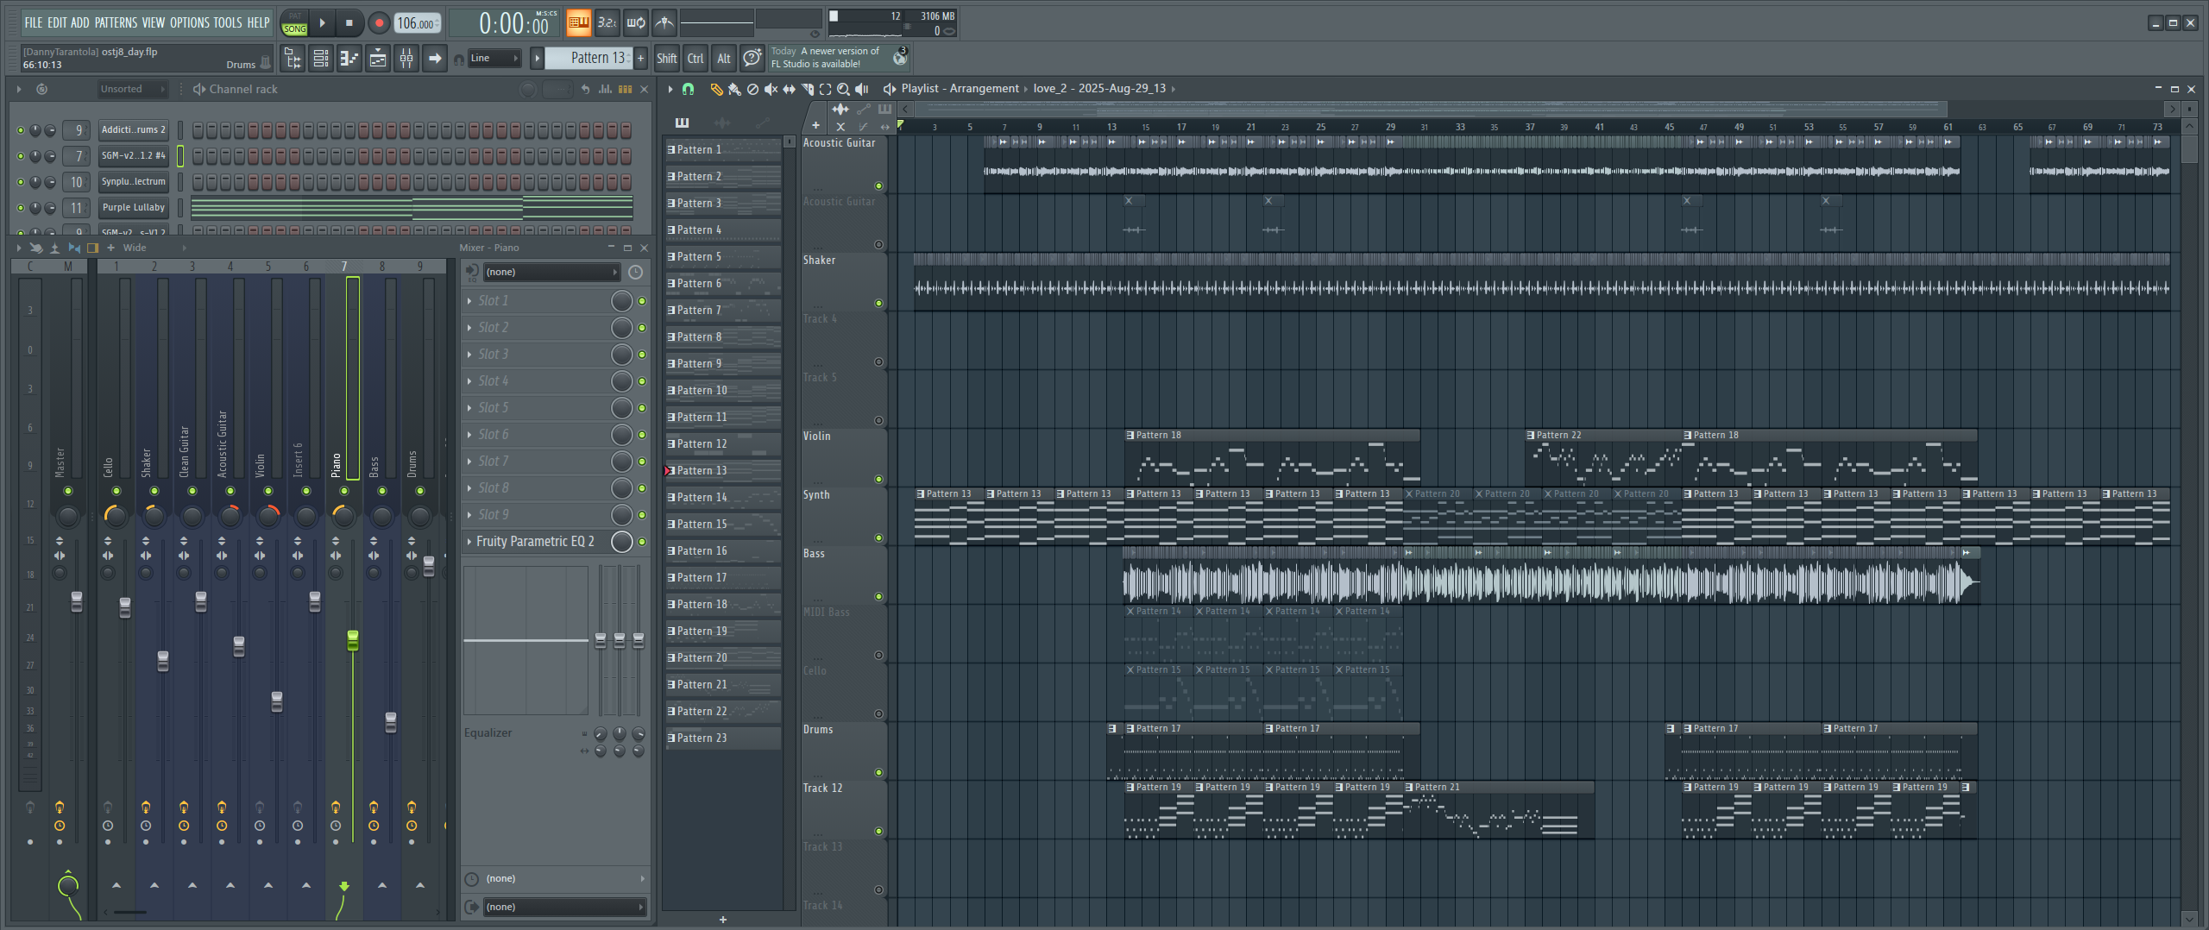The image size is (2209, 930).
Task: Open the OPTIONS menu
Action: (x=189, y=22)
